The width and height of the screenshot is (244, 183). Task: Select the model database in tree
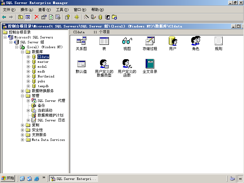42,66
